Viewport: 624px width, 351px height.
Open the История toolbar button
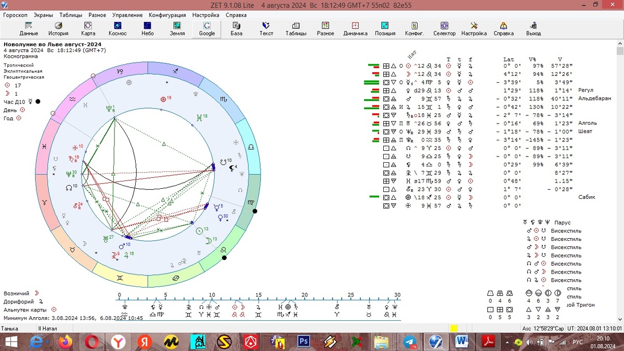(x=59, y=29)
